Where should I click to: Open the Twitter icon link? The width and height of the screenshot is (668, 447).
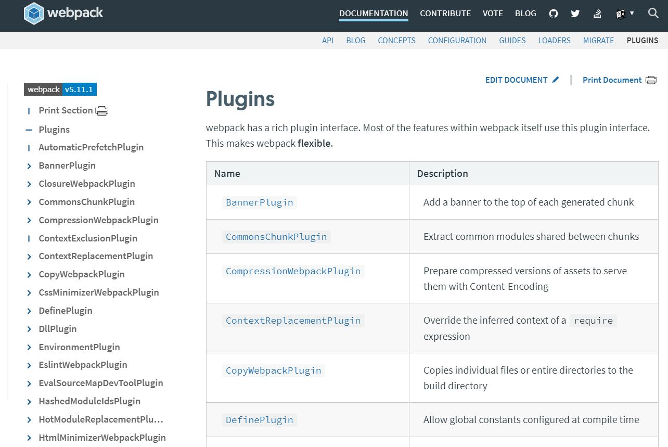pos(575,14)
